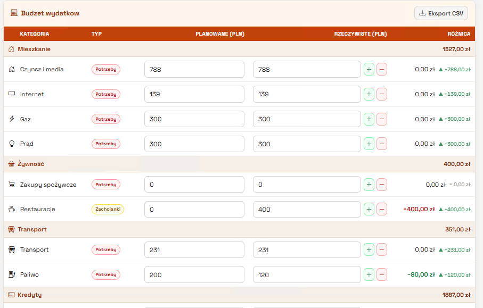The height and width of the screenshot is (308, 483).
Task: Focus planned field showing 231 for Transport
Action: click(194, 250)
